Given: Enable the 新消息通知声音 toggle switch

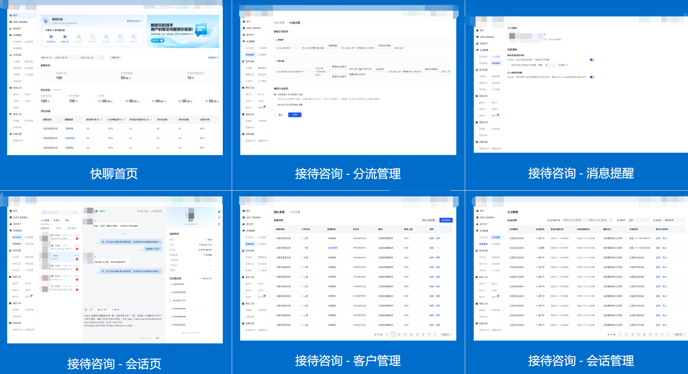Looking at the screenshot, I should point(592,60).
